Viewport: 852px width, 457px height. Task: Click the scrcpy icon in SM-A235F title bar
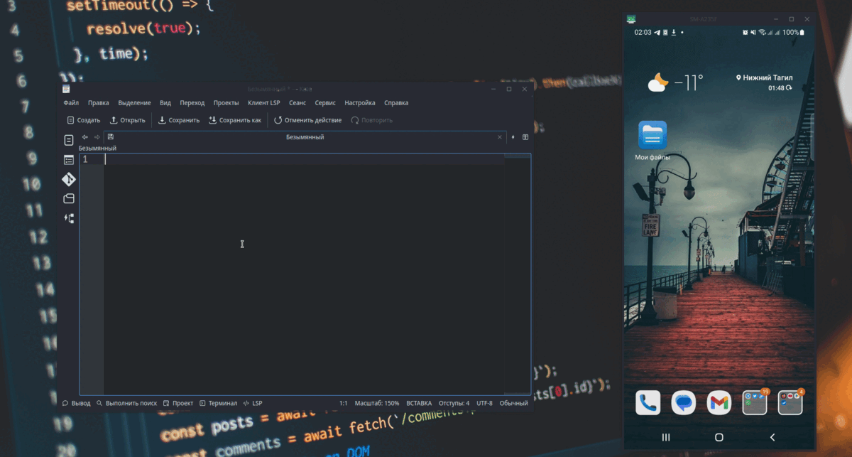tap(630, 19)
